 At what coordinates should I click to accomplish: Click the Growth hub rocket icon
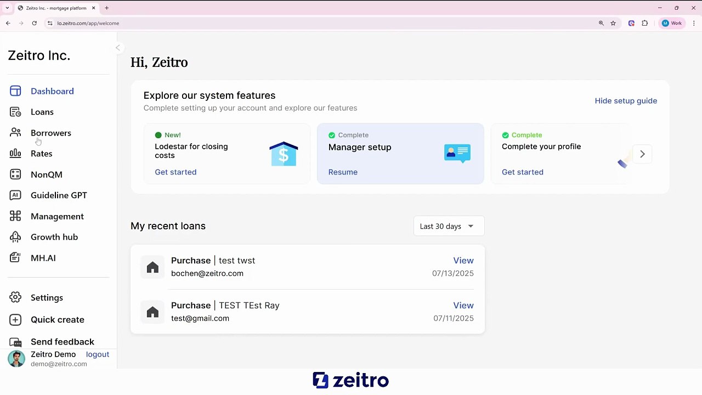click(15, 237)
